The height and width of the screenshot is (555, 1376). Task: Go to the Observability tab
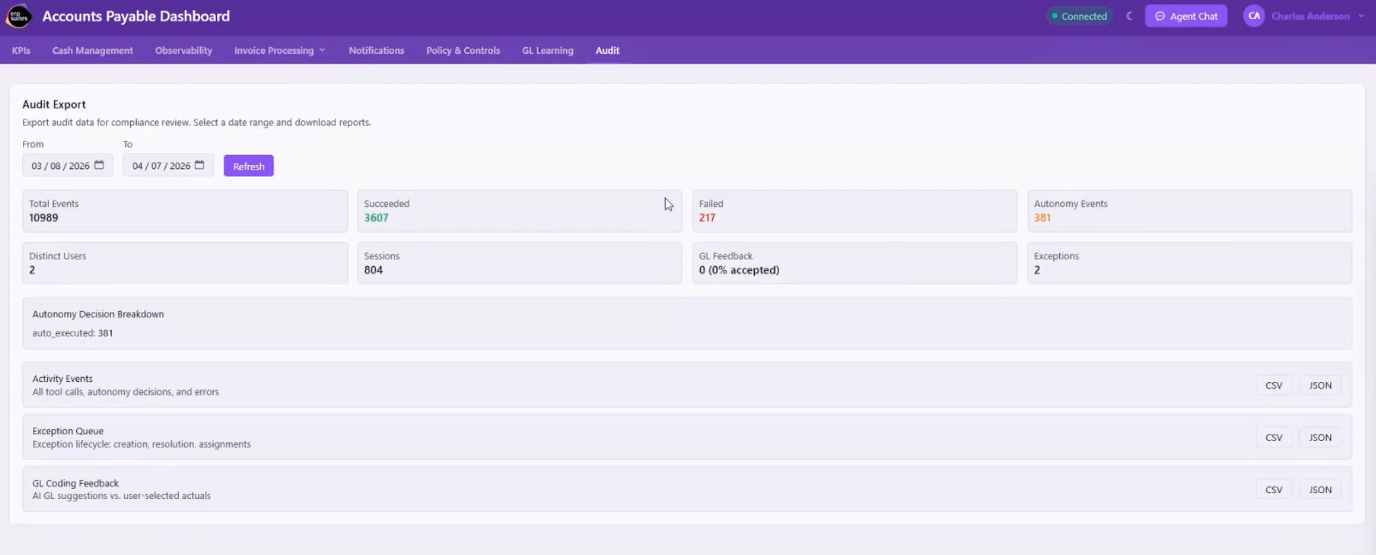pyautogui.click(x=183, y=51)
